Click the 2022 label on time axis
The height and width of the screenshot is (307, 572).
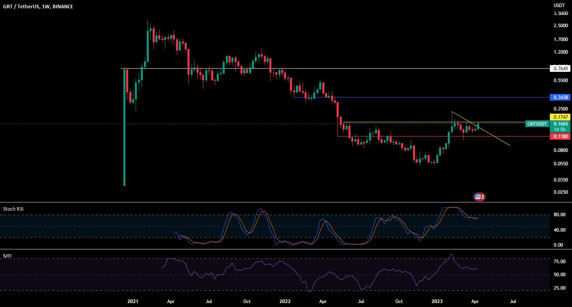point(285,301)
